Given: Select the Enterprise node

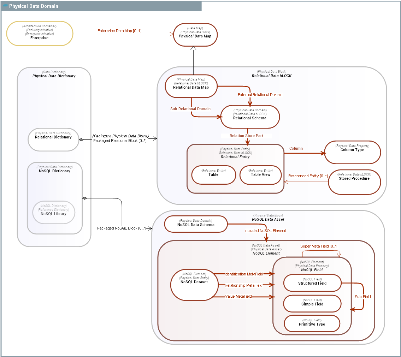Looking at the screenshot, I should click(x=40, y=34).
